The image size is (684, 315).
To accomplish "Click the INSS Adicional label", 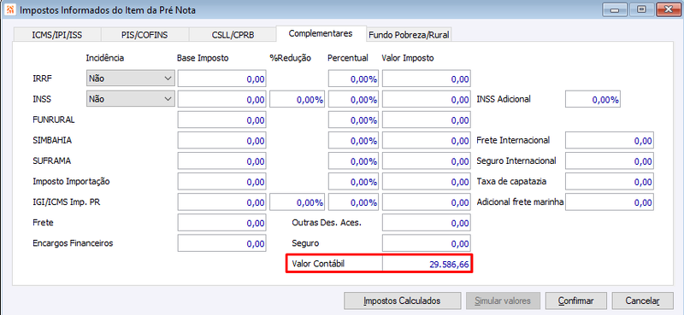I will point(504,99).
